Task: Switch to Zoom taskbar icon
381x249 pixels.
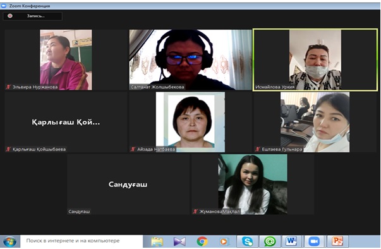Action: 314,241
